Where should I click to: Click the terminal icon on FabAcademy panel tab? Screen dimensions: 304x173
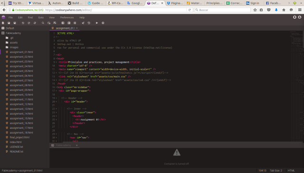[53, 145]
